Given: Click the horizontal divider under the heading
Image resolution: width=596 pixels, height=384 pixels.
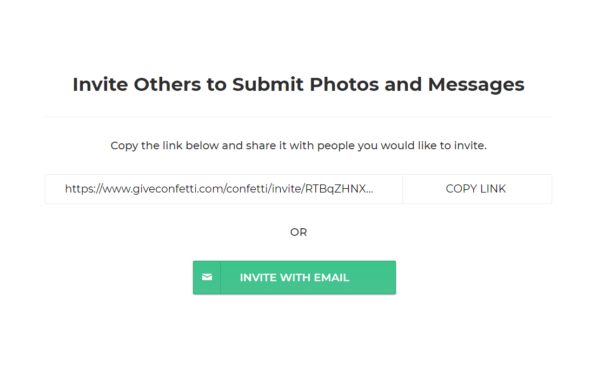Looking at the screenshot, I should (298, 117).
